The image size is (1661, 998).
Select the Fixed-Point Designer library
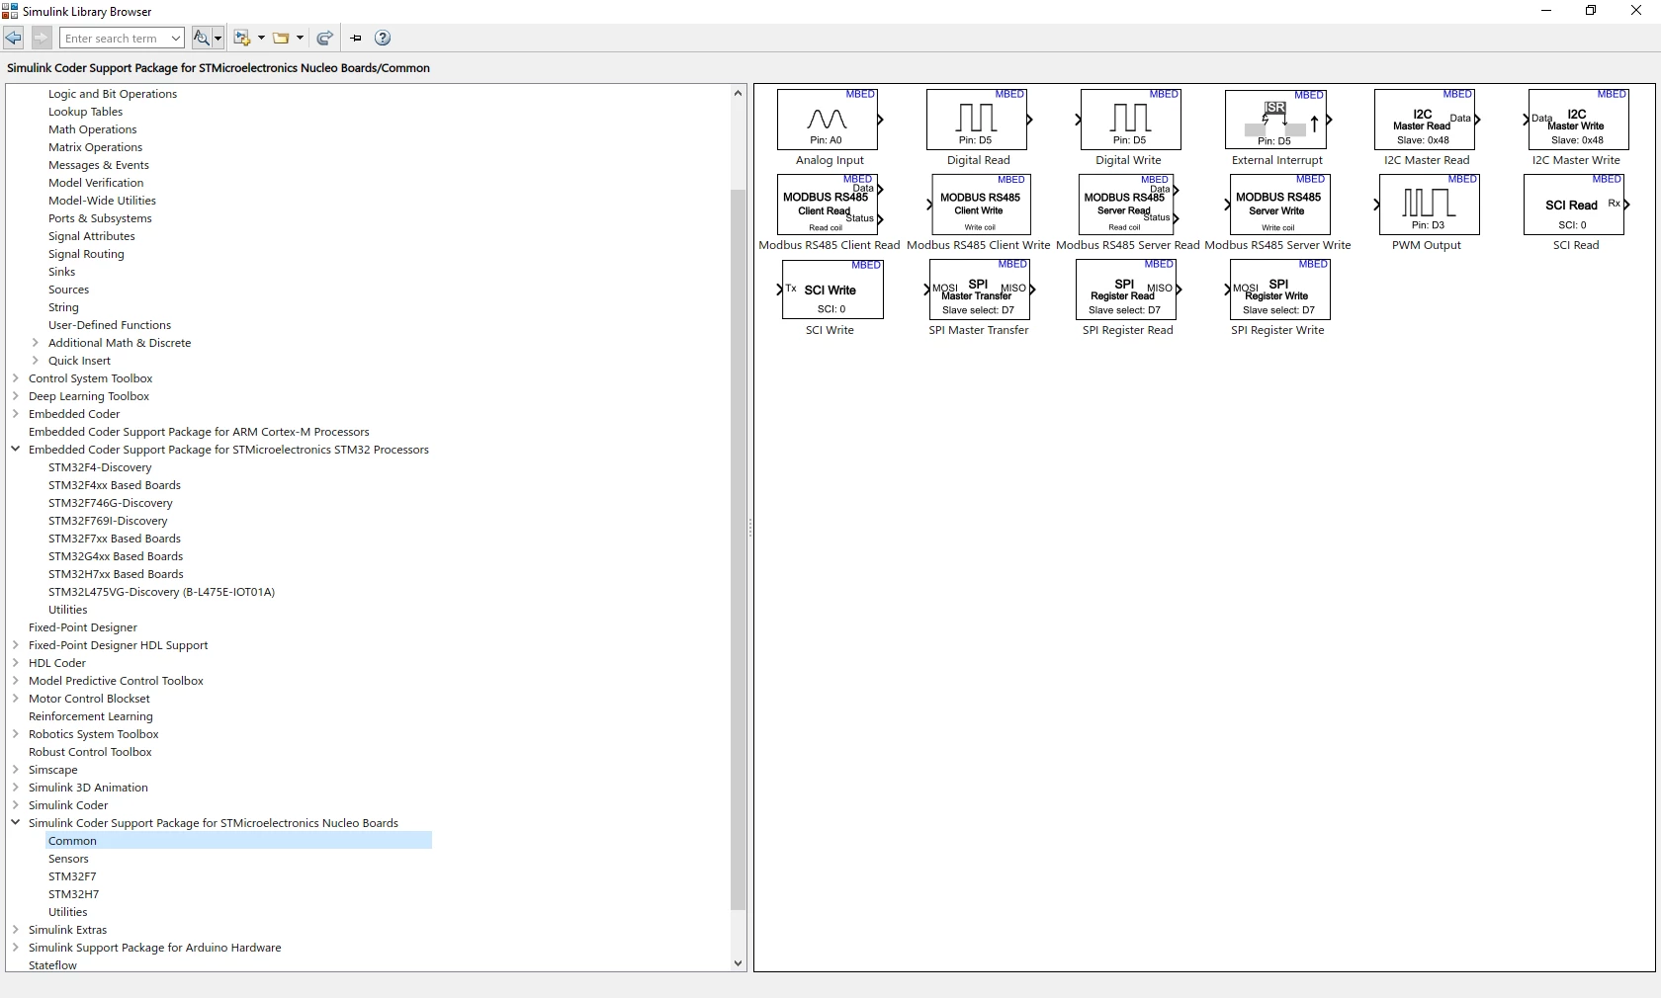click(x=83, y=627)
